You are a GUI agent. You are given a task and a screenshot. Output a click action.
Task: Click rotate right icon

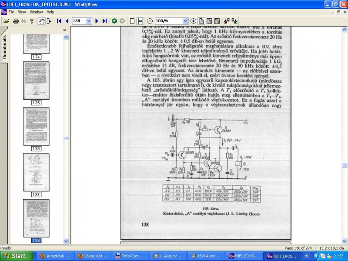(234, 21)
